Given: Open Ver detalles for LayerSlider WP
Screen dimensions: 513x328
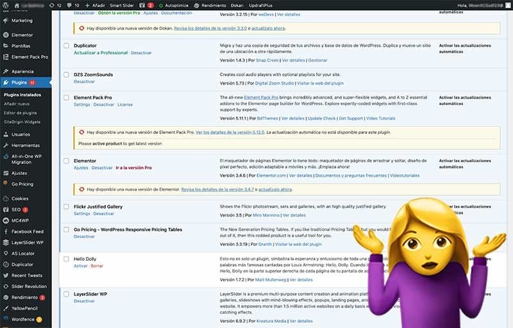Looking at the screenshot, I should pos(301,321).
